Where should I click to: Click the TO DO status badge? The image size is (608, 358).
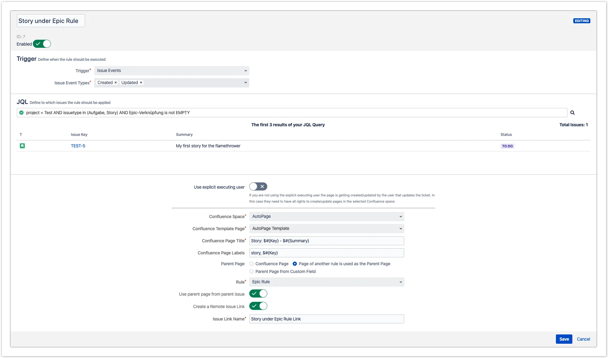click(507, 146)
